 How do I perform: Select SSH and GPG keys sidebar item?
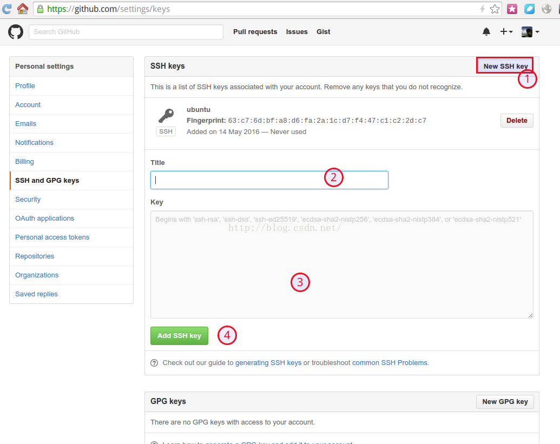pyautogui.click(x=71, y=181)
